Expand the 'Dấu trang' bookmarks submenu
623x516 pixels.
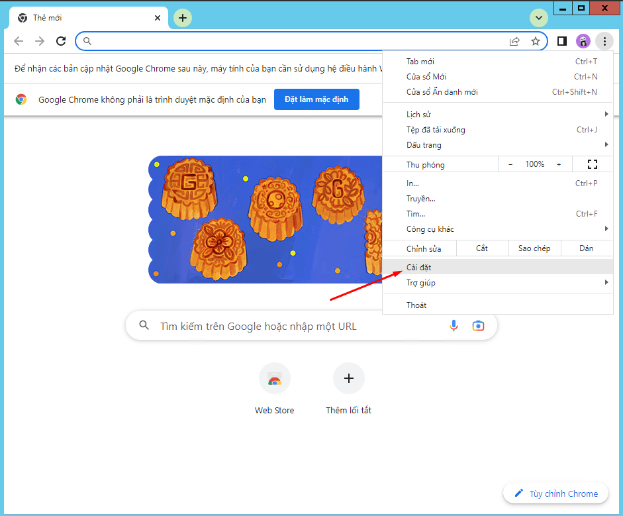point(497,144)
